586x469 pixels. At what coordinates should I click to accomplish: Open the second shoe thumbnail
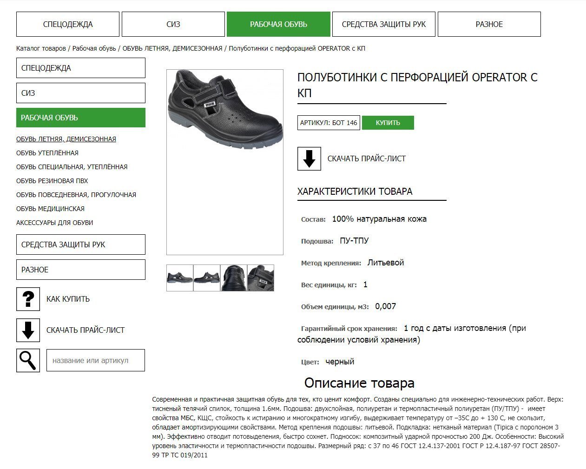click(x=206, y=278)
